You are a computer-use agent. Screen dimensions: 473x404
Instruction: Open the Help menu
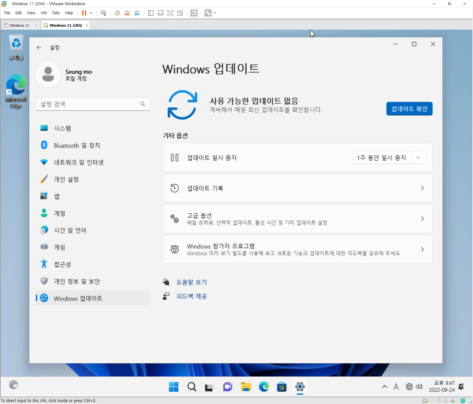pyautogui.click(x=69, y=13)
